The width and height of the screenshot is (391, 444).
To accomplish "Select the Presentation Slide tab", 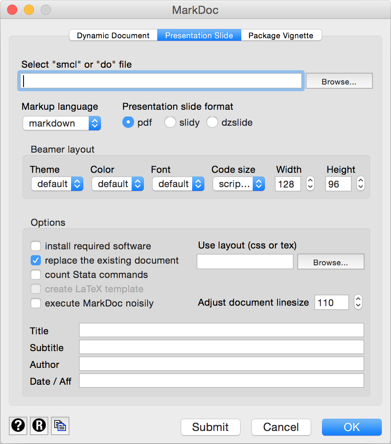I will tap(199, 35).
